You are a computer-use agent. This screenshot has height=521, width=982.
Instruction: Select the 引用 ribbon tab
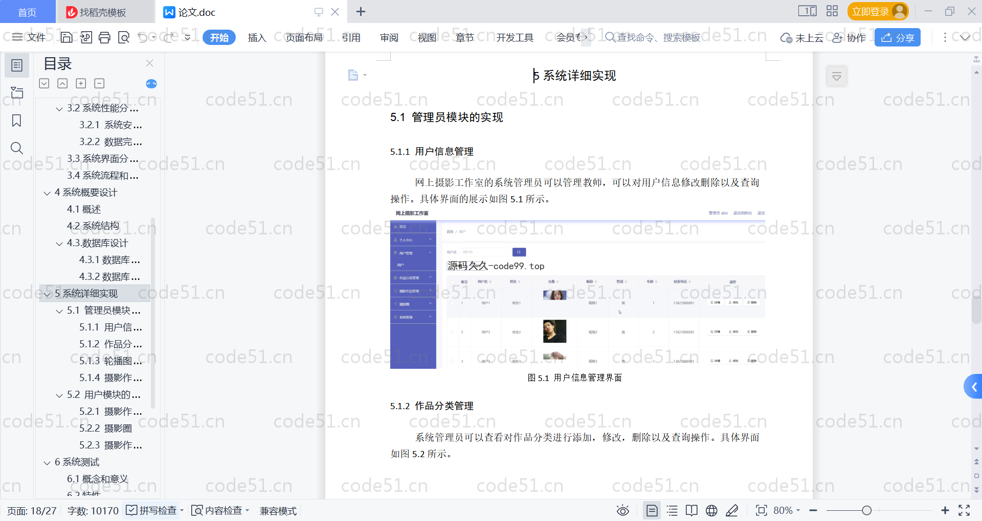351,37
